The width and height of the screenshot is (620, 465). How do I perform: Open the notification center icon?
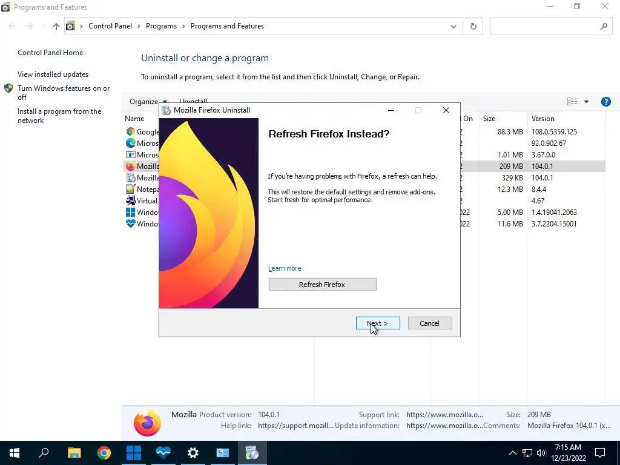pyautogui.click(x=600, y=453)
